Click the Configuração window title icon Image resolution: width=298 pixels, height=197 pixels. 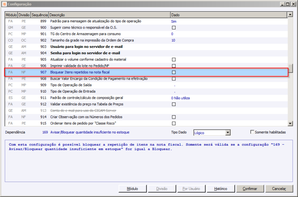4,4
